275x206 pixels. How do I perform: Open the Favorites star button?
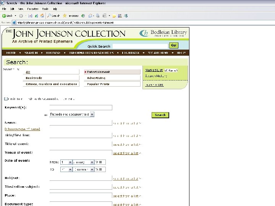(x=71, y=16)
